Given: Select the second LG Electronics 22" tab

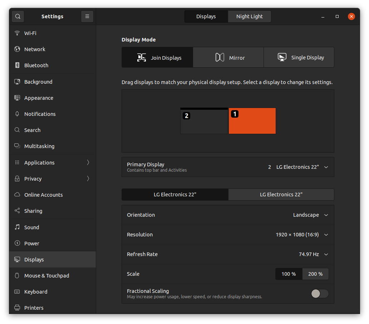Looking at the screenshot, I should 281,194.
